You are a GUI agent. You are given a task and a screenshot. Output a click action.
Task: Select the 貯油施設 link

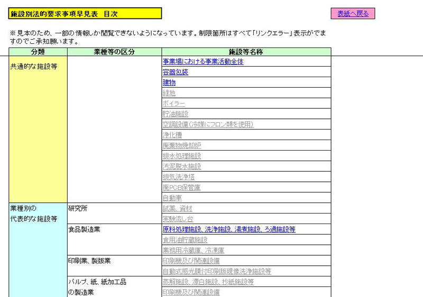(176, 114)
